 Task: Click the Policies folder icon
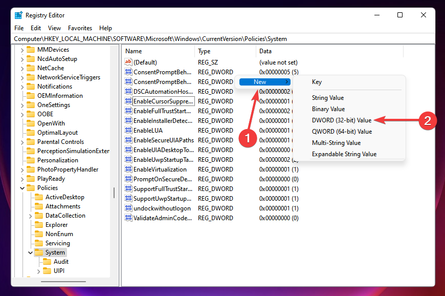(31, 188)
